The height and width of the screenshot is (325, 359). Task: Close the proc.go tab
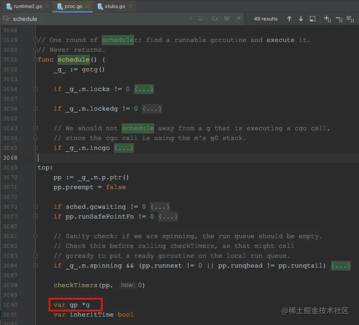tap(88, 6)
